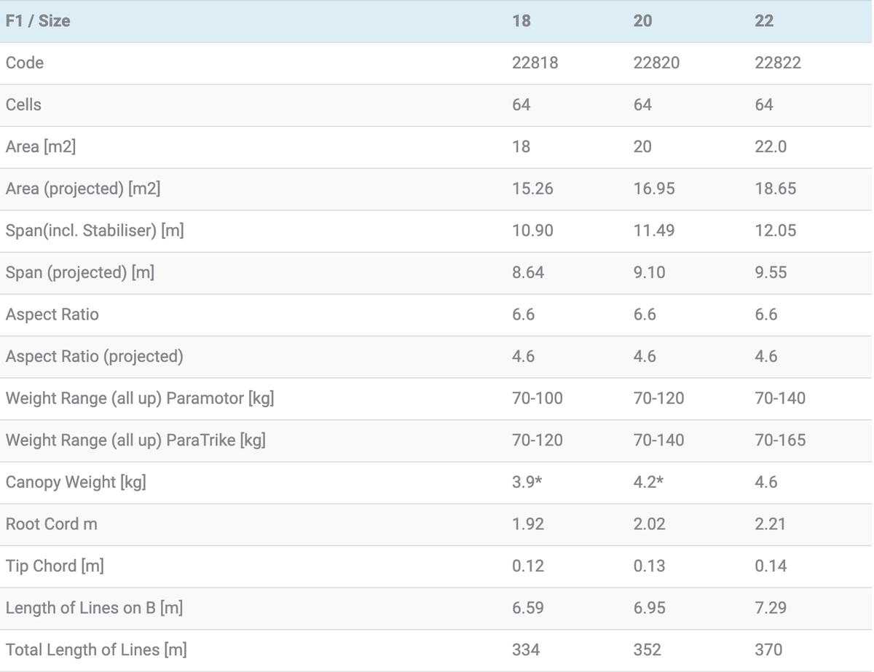The height and width of the screenshot is (672, 874).
Task: Click code value 22818
Action: pos(535,63)
